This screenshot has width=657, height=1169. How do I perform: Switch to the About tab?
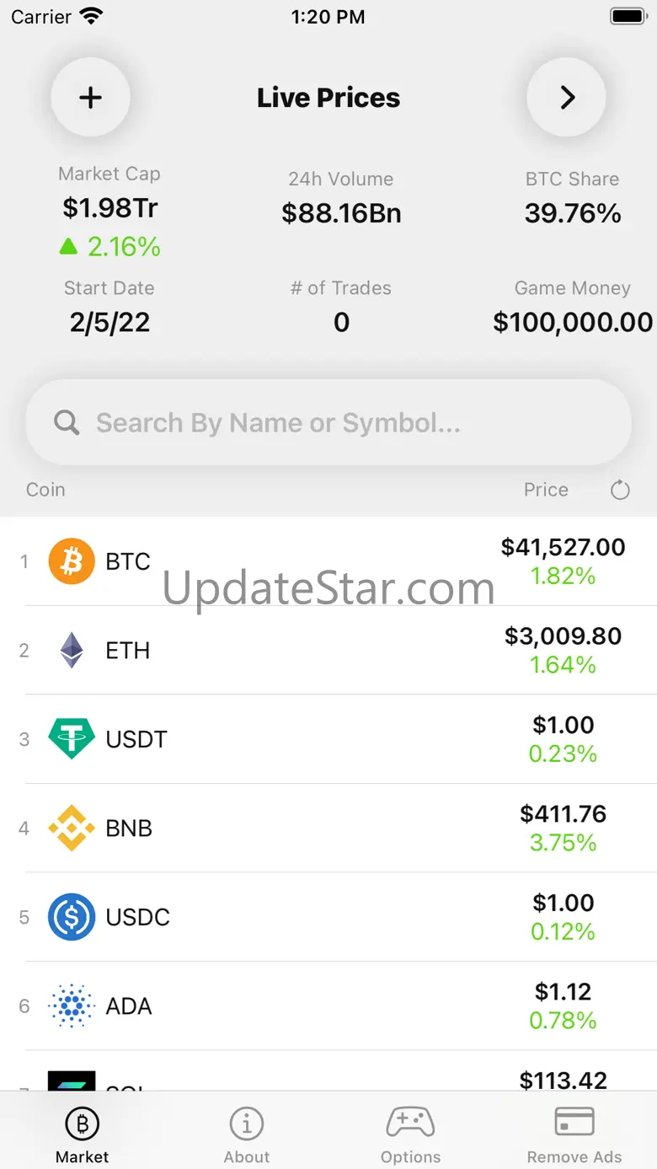coord(247,1134)
